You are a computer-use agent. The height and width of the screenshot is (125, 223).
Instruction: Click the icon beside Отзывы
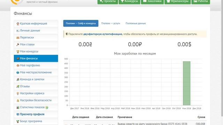[18, 86]
